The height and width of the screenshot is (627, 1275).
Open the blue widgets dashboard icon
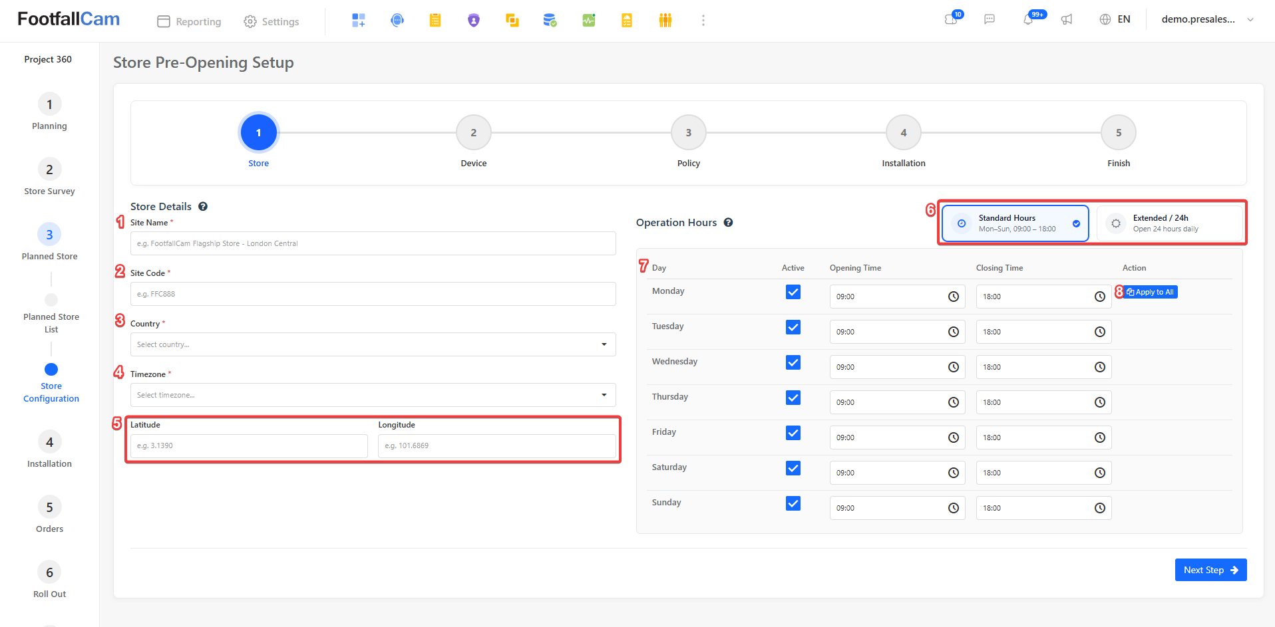(x=359, y=21)
